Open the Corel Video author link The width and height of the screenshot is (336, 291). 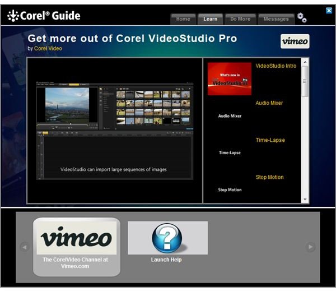[x=48, y=48]
